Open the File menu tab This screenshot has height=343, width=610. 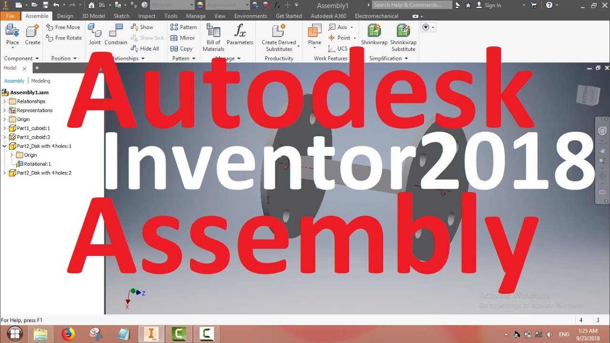coord(10,16)
